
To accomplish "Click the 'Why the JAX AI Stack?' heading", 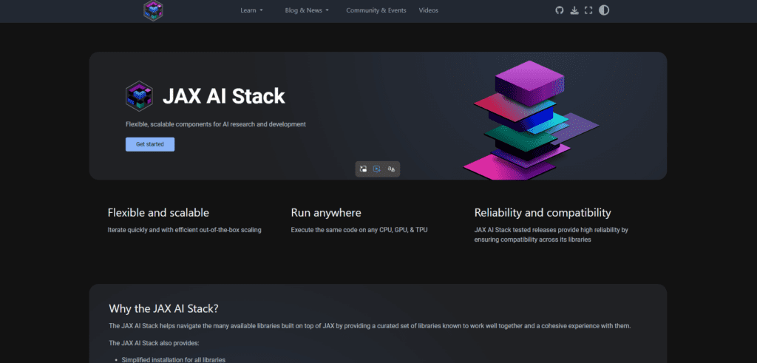I will (x=163, y=308).
